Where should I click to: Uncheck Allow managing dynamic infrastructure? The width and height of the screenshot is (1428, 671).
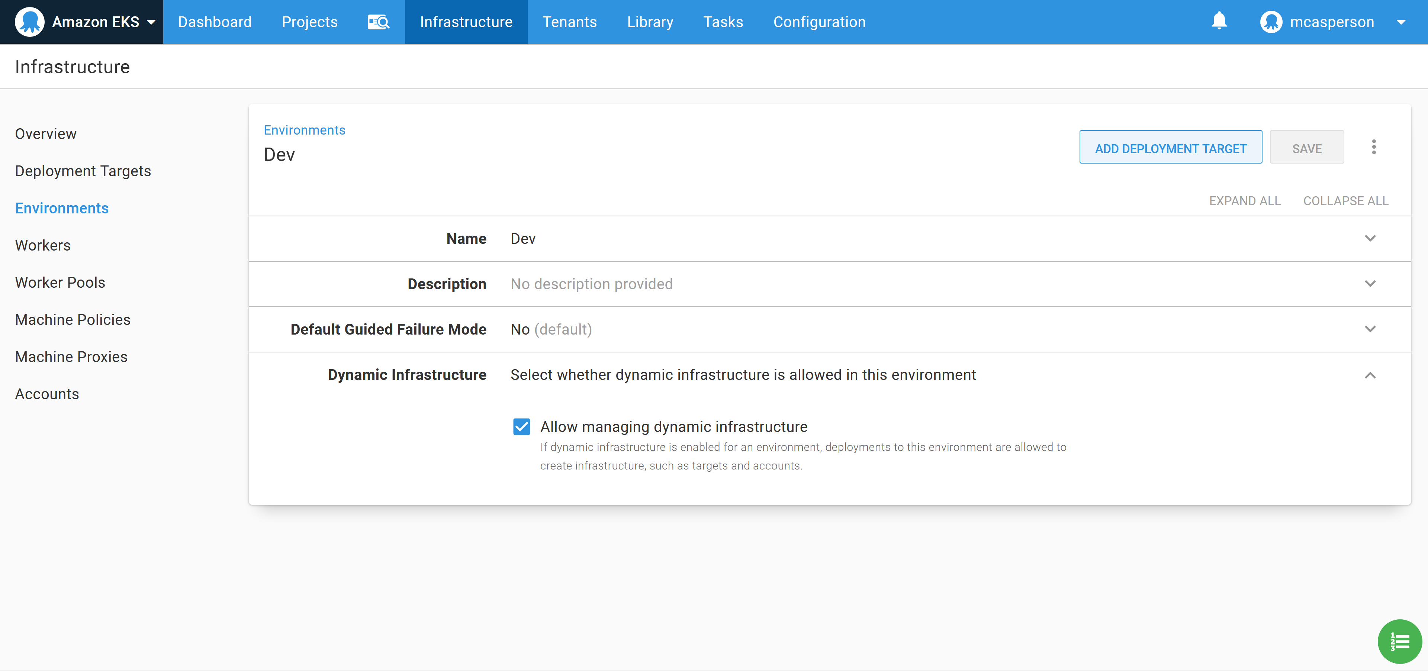(x=522, y=427)
